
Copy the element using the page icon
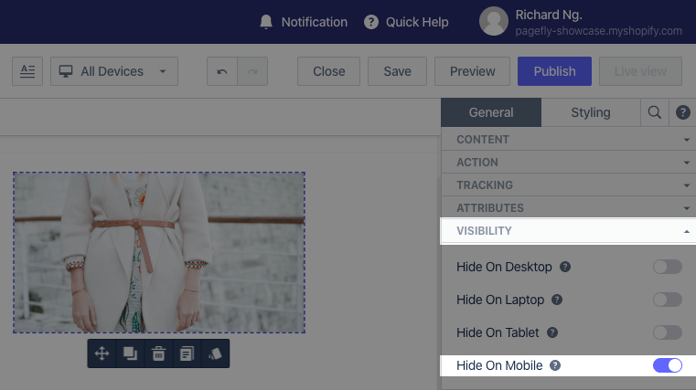(187, 353)
